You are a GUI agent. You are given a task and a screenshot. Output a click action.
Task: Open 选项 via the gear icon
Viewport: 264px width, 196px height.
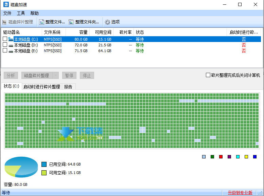[107, 22]
